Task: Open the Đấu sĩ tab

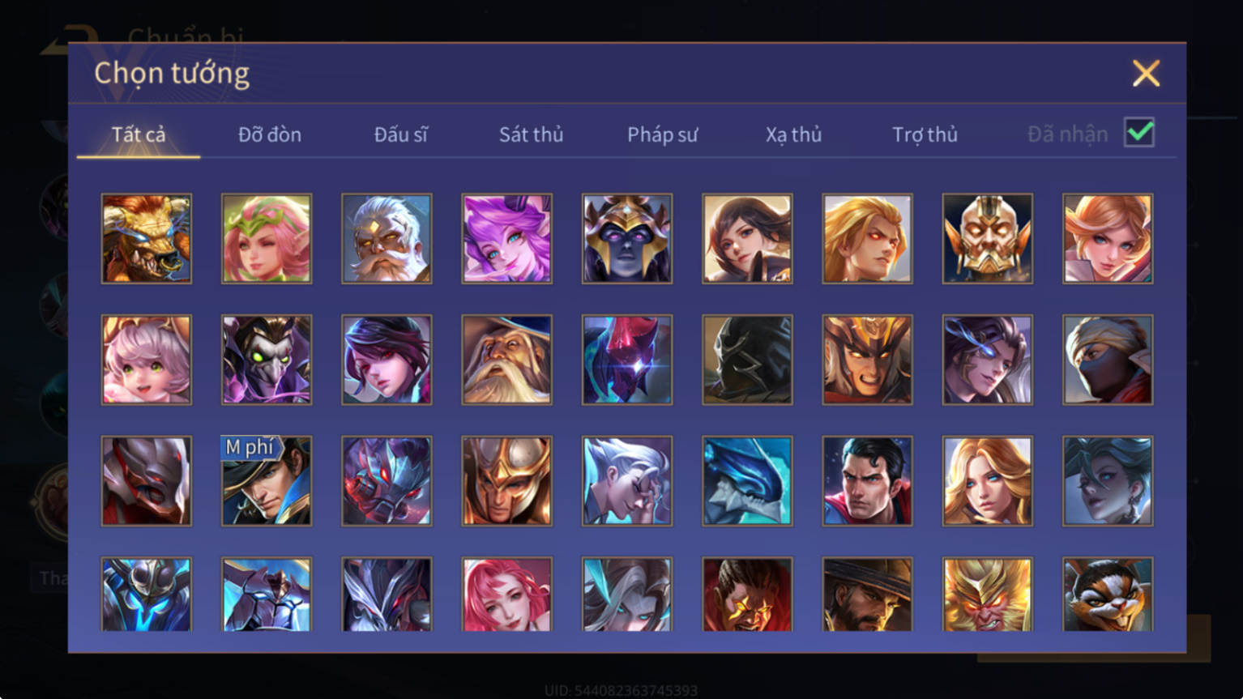Action: tap(400, 134)
